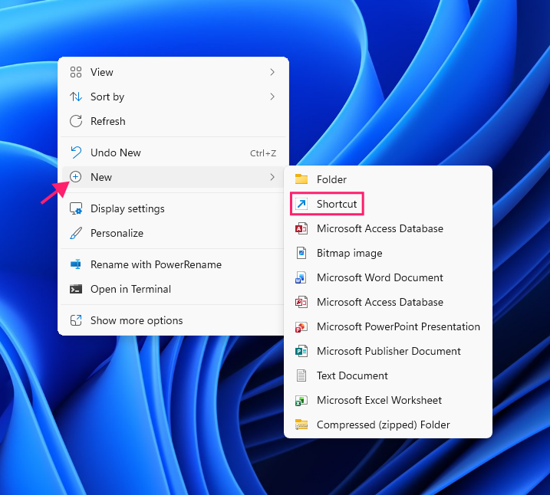This screenshot has height=495, width=550.
Task: Select Bitmap image entry
Action: 388,253
